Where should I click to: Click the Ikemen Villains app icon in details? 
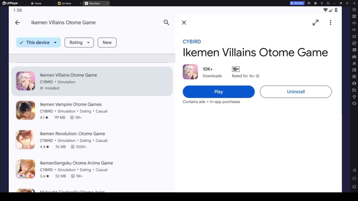pyautogui.click(x=190, y=72)
